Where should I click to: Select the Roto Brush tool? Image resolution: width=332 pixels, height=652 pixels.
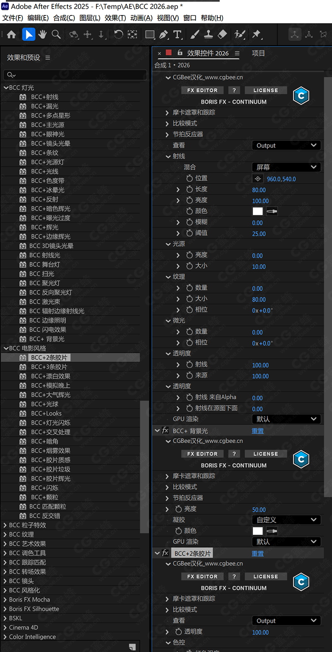(x=240, y=35)
